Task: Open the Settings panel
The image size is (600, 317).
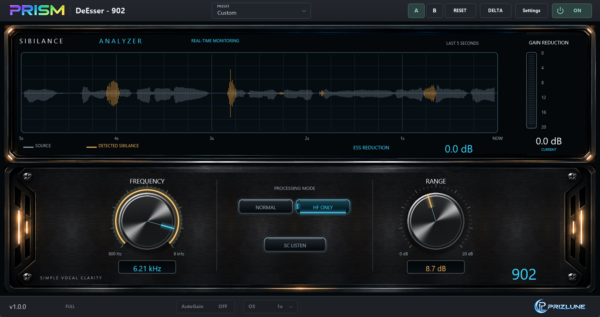Action: (x=532, y=11)
